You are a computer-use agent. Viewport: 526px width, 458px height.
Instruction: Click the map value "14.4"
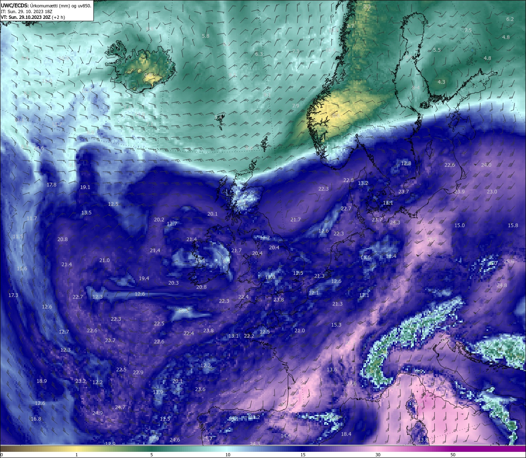point(286,436)
